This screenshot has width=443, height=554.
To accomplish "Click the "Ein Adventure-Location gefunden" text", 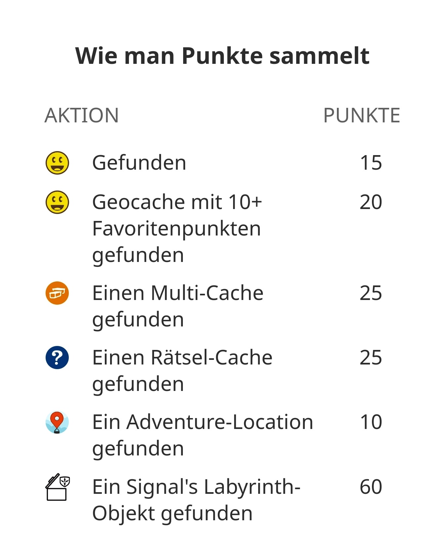I will point(202,435).
